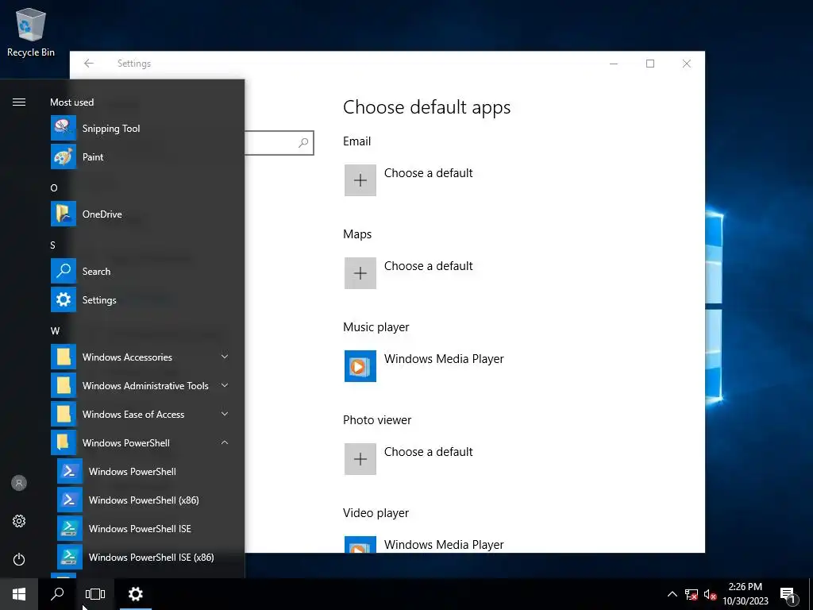
Task: Click magnifier in Settings search box
Action: [303, 143]
